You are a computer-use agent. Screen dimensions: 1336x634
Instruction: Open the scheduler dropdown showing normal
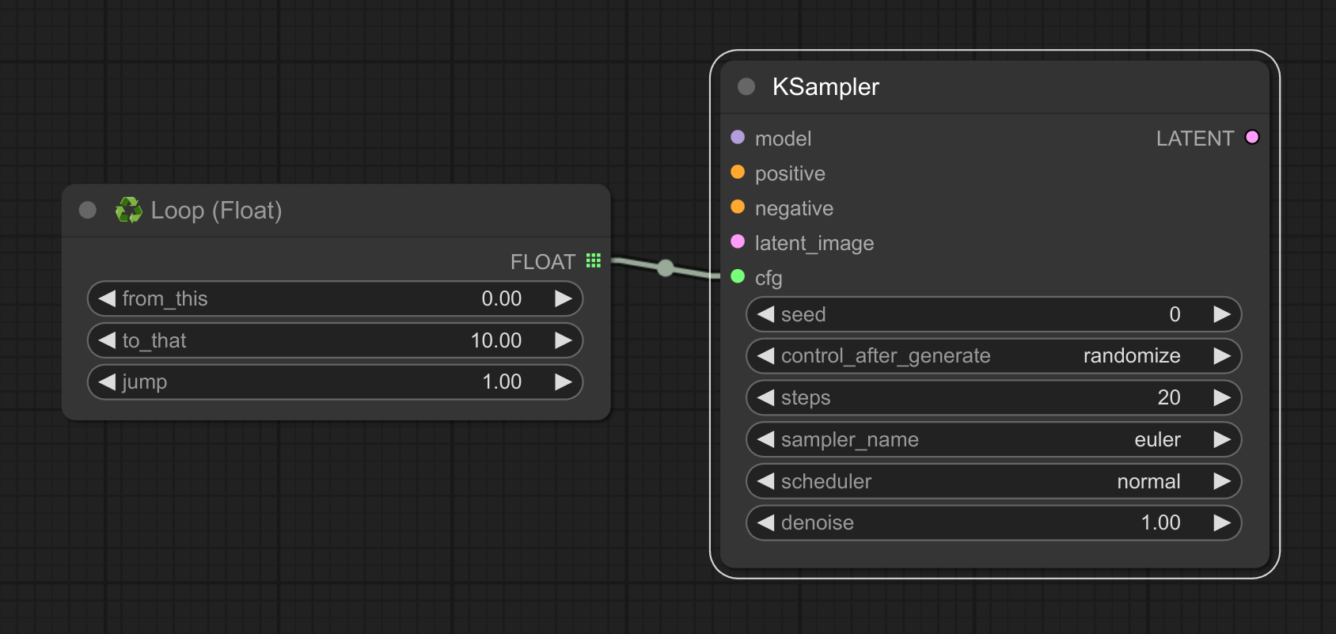[993, 481]
